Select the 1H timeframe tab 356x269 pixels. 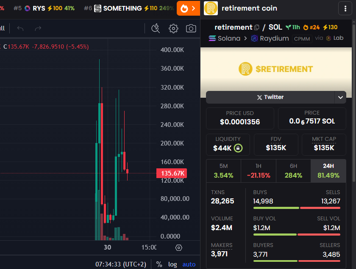tap(259, 171)
